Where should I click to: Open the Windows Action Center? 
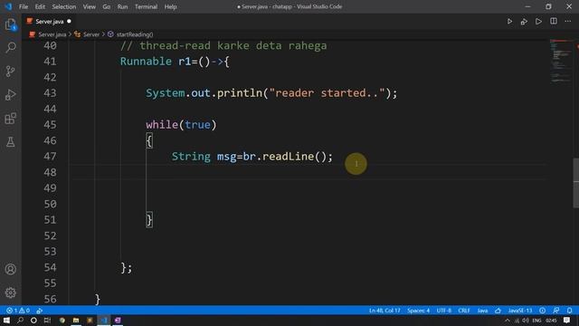[567, 321]
